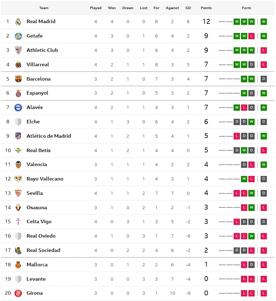Select the Girona team name
276x301 pixels.
pyautogui.click(x=35, y=293)
